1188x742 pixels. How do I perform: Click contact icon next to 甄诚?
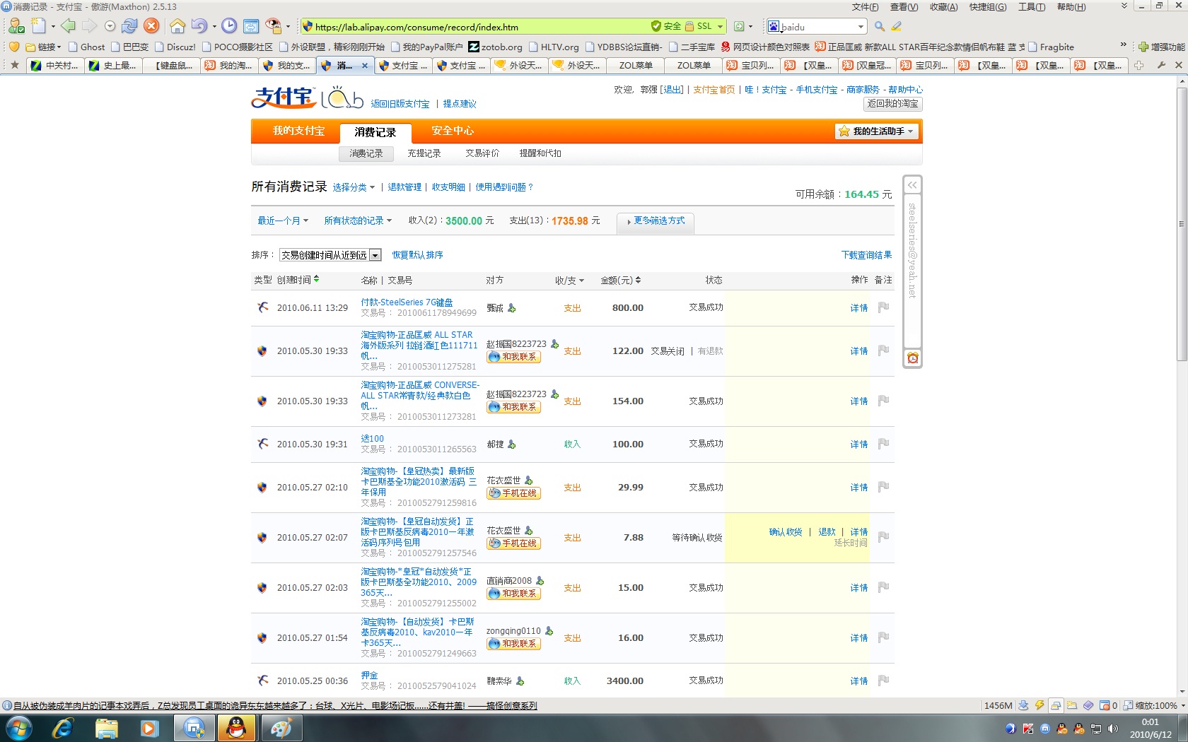[512, 308]
